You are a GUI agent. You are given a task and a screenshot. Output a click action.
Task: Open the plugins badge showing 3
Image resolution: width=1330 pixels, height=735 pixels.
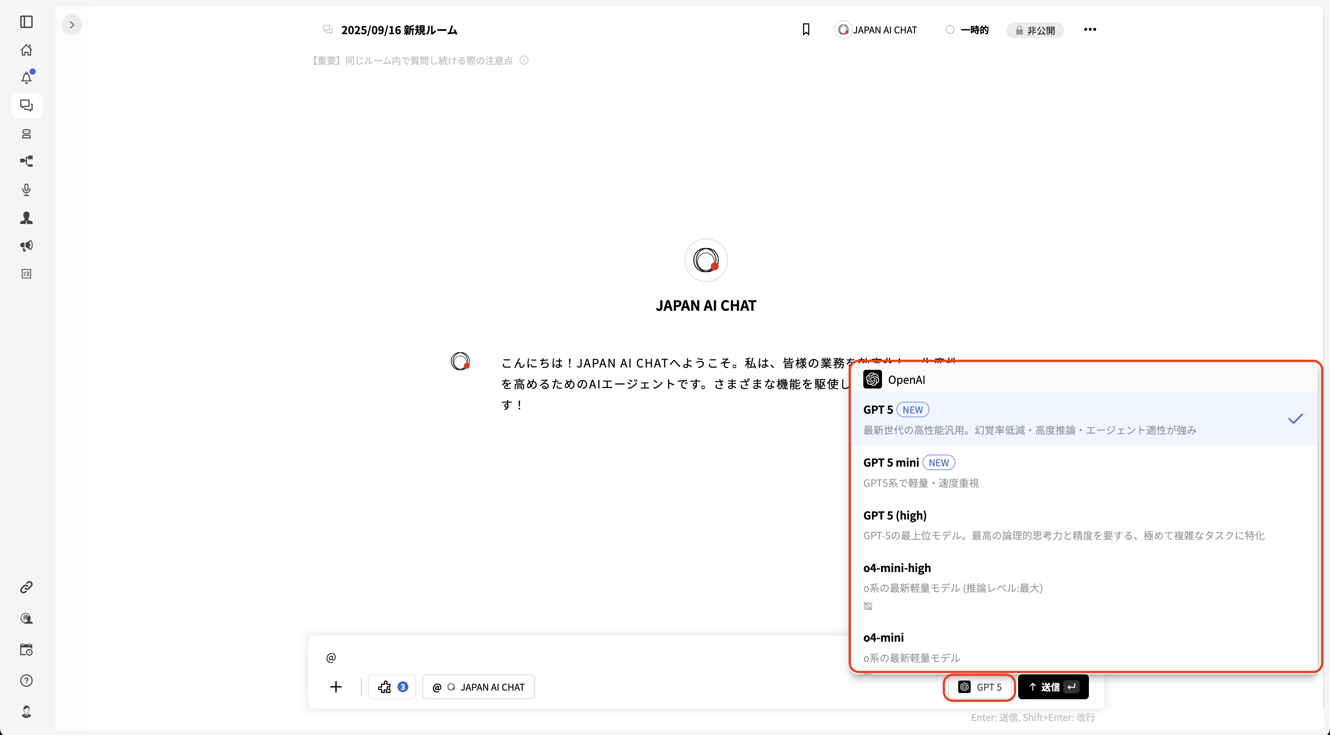[x=392, y=686]
